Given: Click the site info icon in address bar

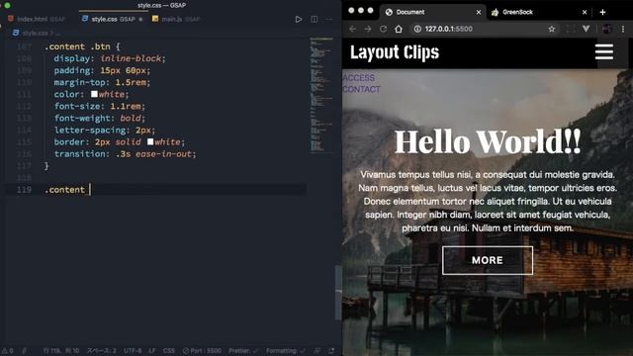Looking at the screenshot, I should pos(417,29).
